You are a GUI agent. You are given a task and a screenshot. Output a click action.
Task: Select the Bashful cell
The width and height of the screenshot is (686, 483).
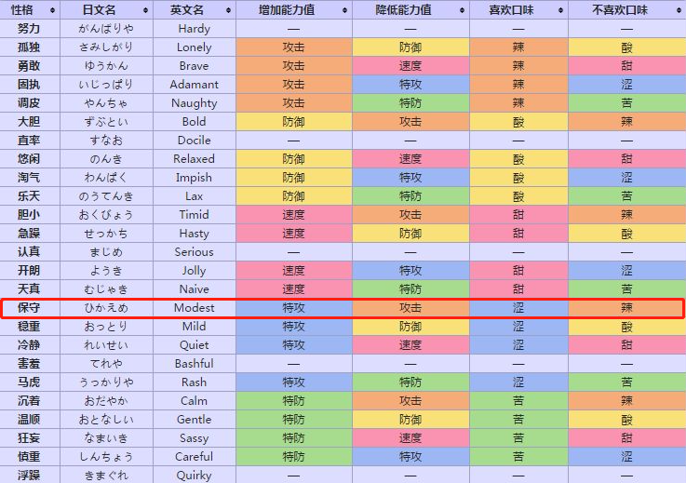pyautogui.click(x=195, y=364)
